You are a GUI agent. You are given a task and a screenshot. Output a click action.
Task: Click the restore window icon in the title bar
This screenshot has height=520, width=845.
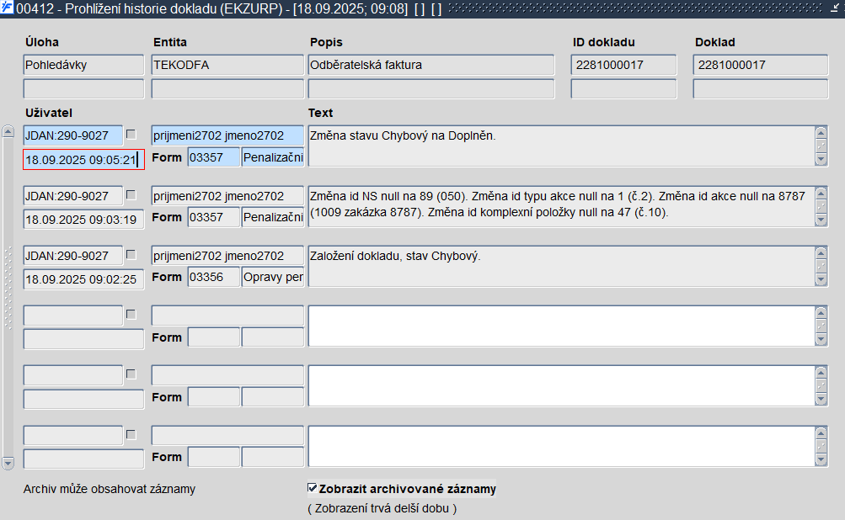(835, 8)
